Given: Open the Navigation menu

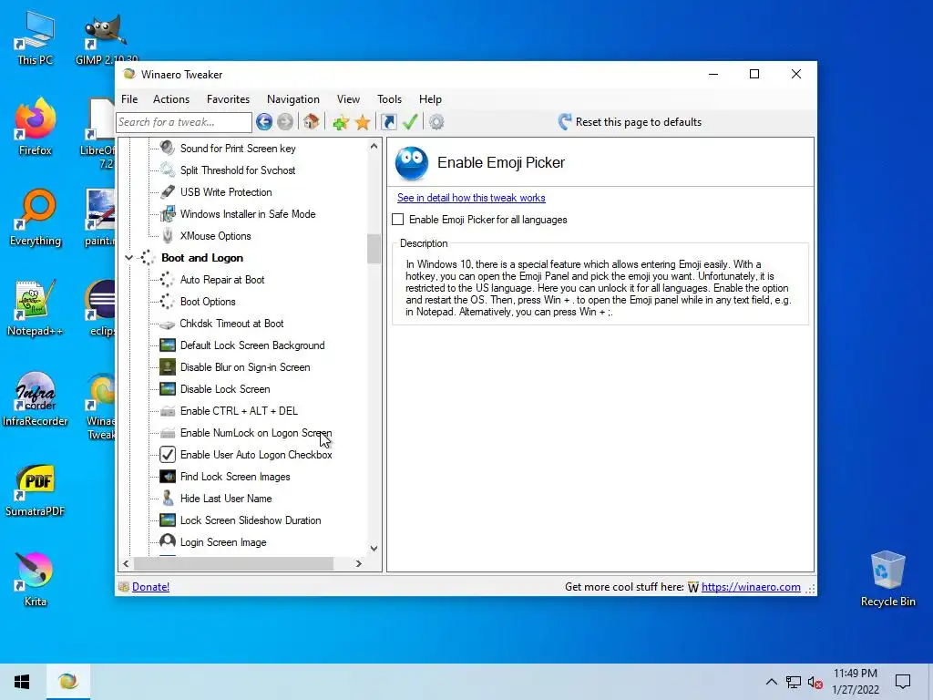Looking at the screenshot, I should pos(292,98).
